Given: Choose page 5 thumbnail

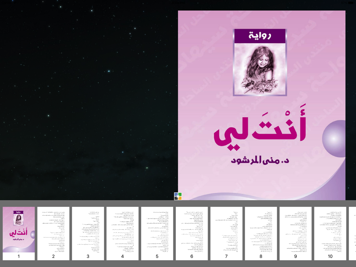Looking at the screenshot, I should pyautogui.click(x=157, y=233).
